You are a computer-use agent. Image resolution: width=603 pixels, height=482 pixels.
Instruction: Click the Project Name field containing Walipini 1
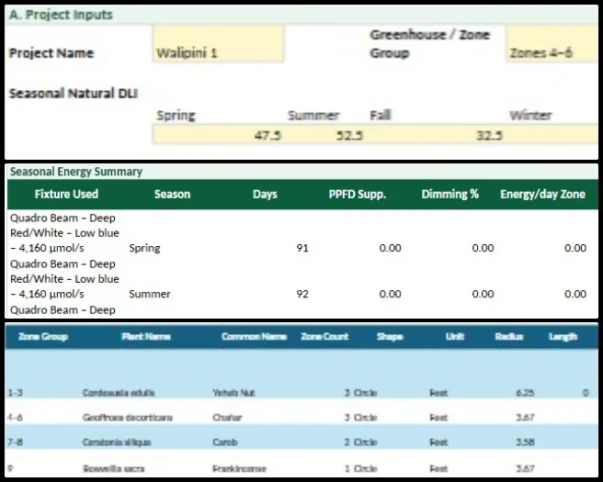pyautogui.click(x=219, y=43)
